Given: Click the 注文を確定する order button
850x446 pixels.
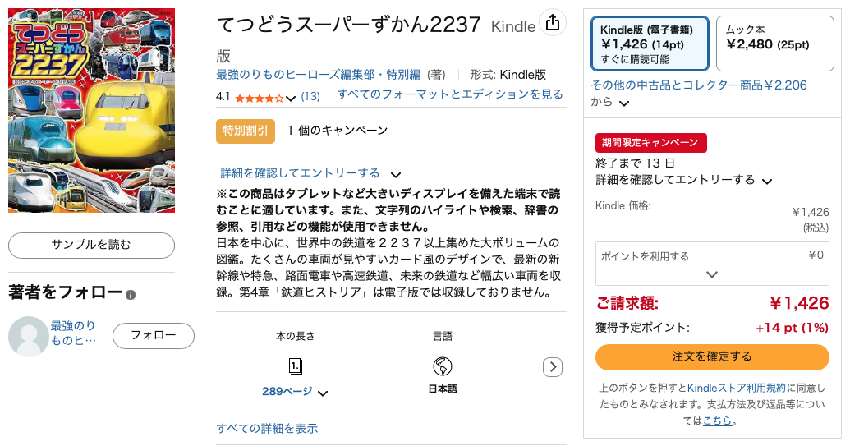Looking at the screenshot, I should (x=712, y=356).
